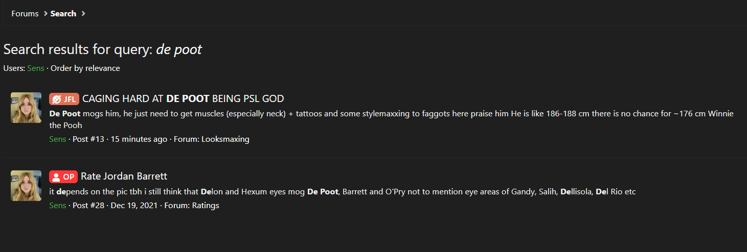Viewport: 747px width, 252px height.
Task: Go to the Search breadcrumb link
Action: (63, 14)
